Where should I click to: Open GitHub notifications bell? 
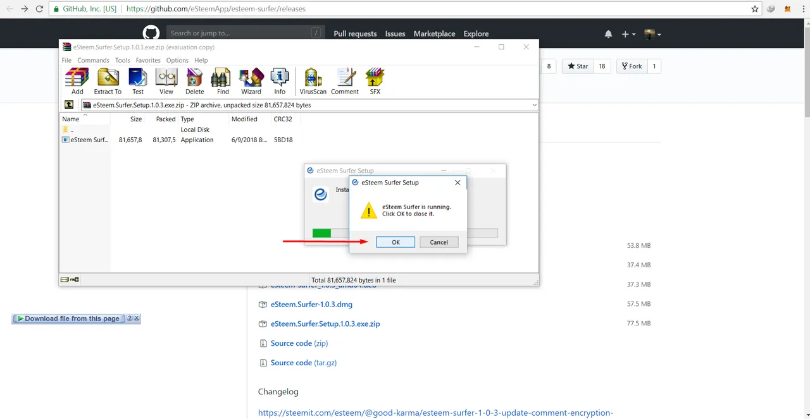point(608,34)
